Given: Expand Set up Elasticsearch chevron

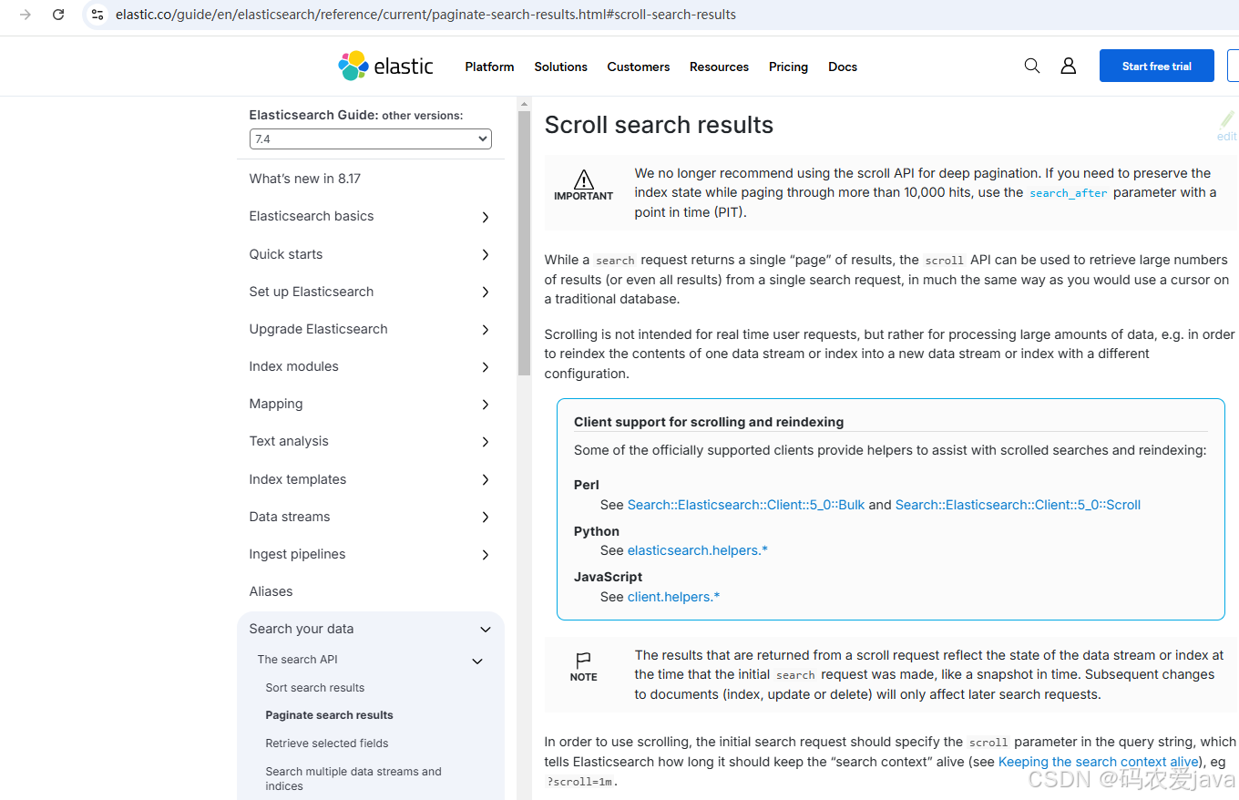Looking at the screenshot, I should click(x=486, y=292).
